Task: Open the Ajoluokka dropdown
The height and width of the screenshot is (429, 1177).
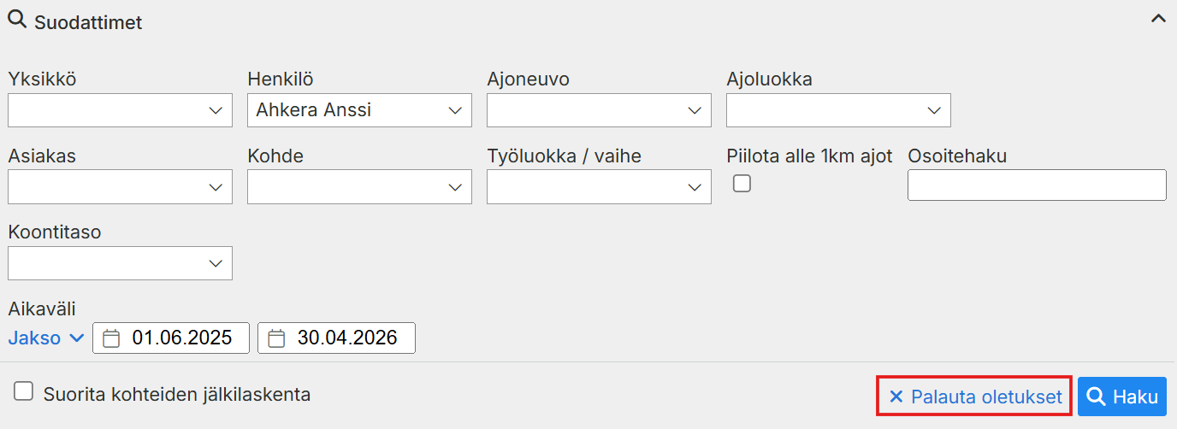Action: click(x=838, y=110)
